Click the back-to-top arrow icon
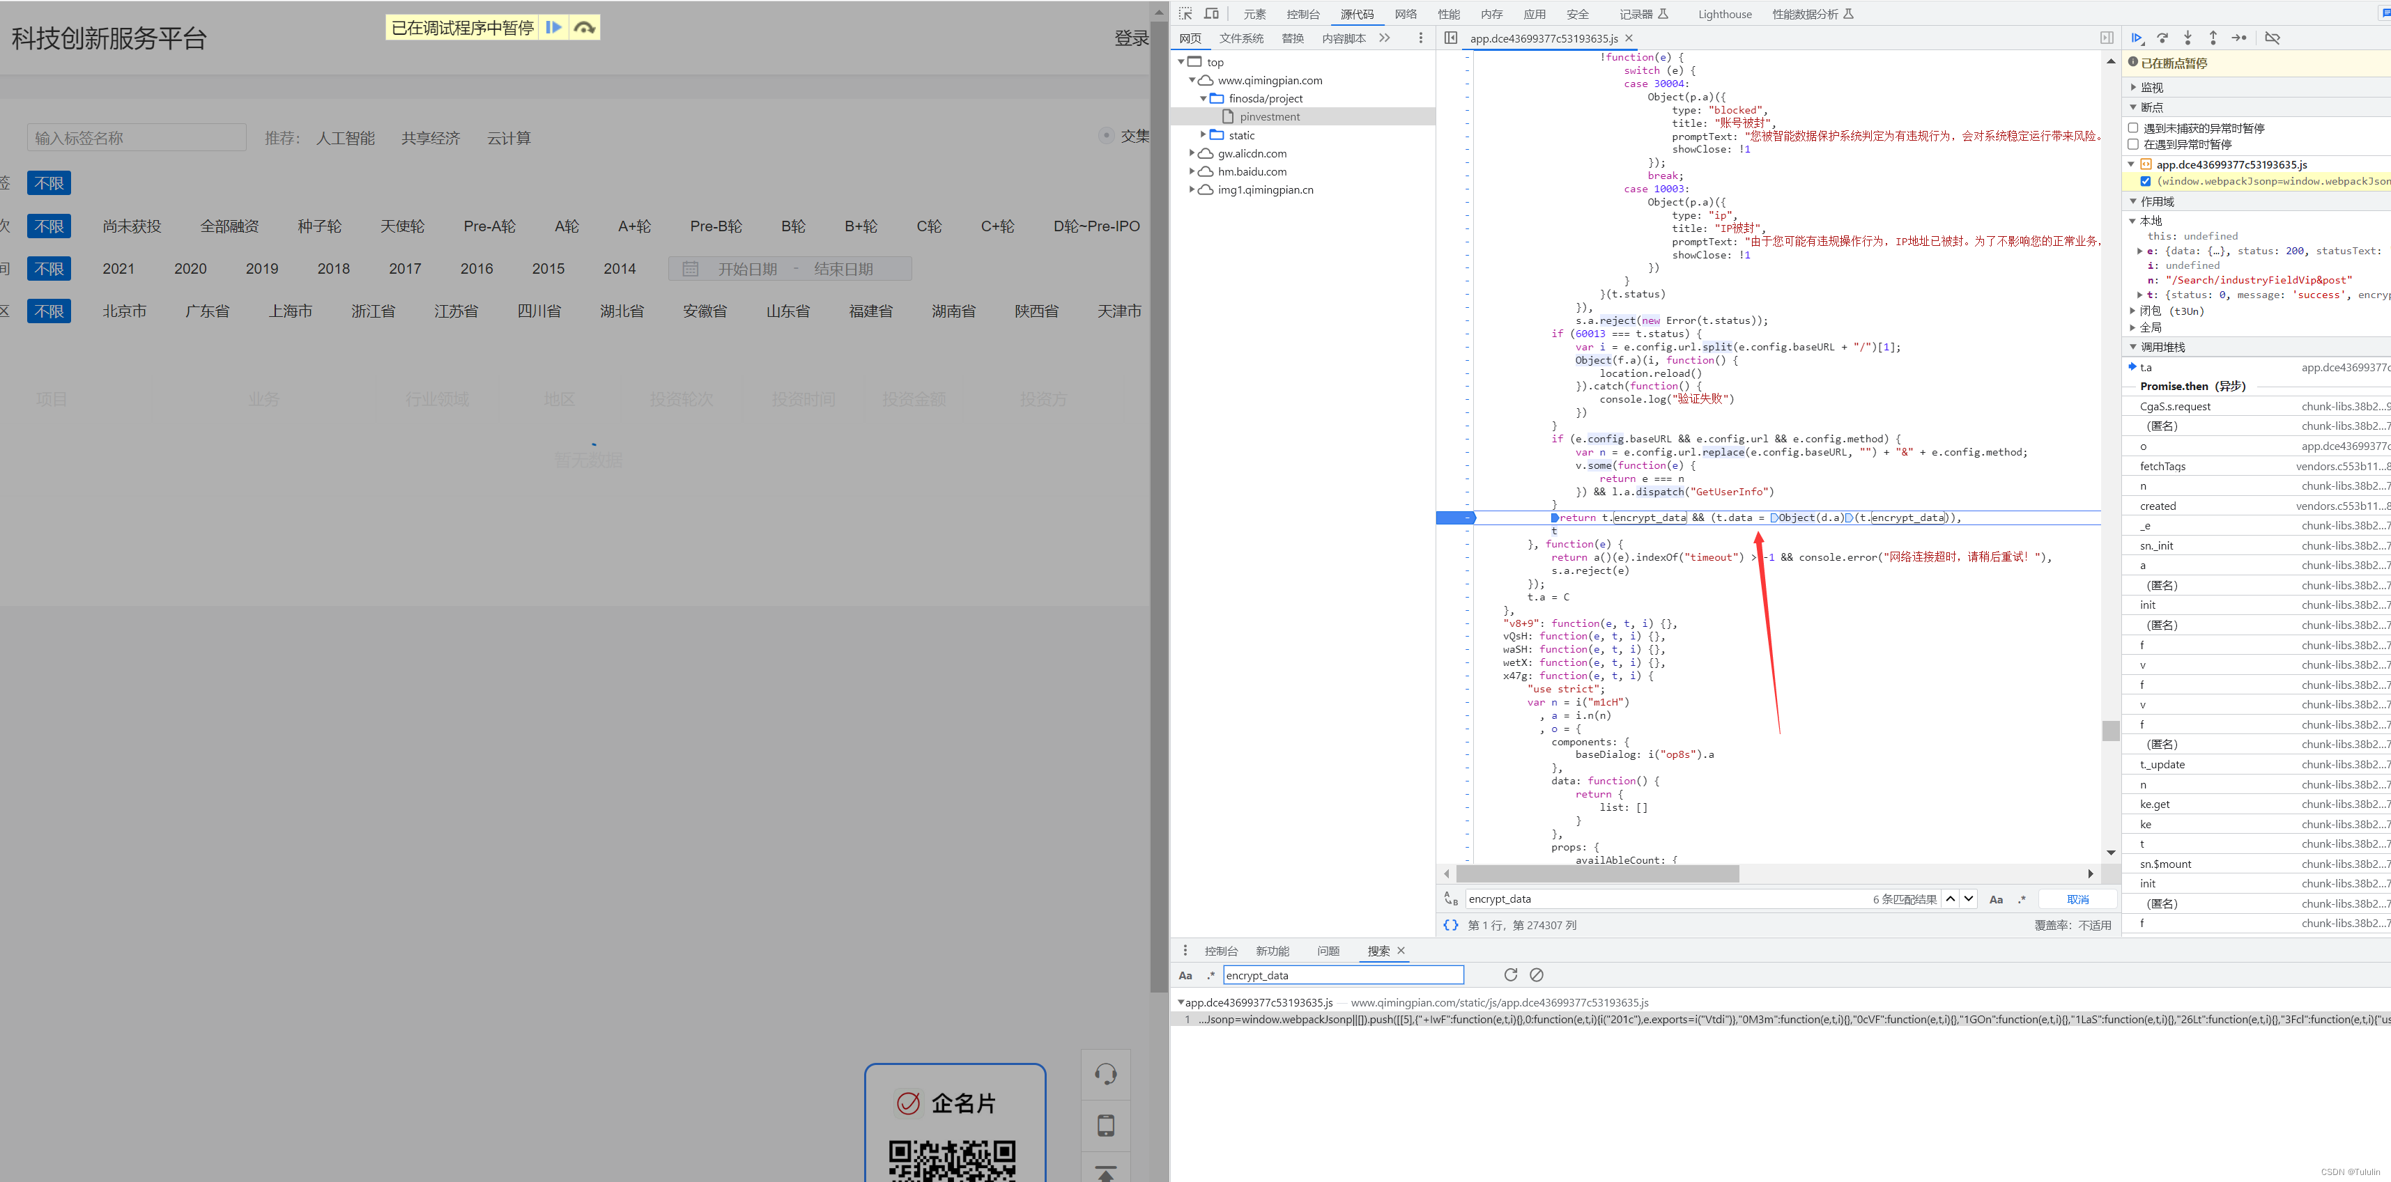 [x=1105, y=1173]
